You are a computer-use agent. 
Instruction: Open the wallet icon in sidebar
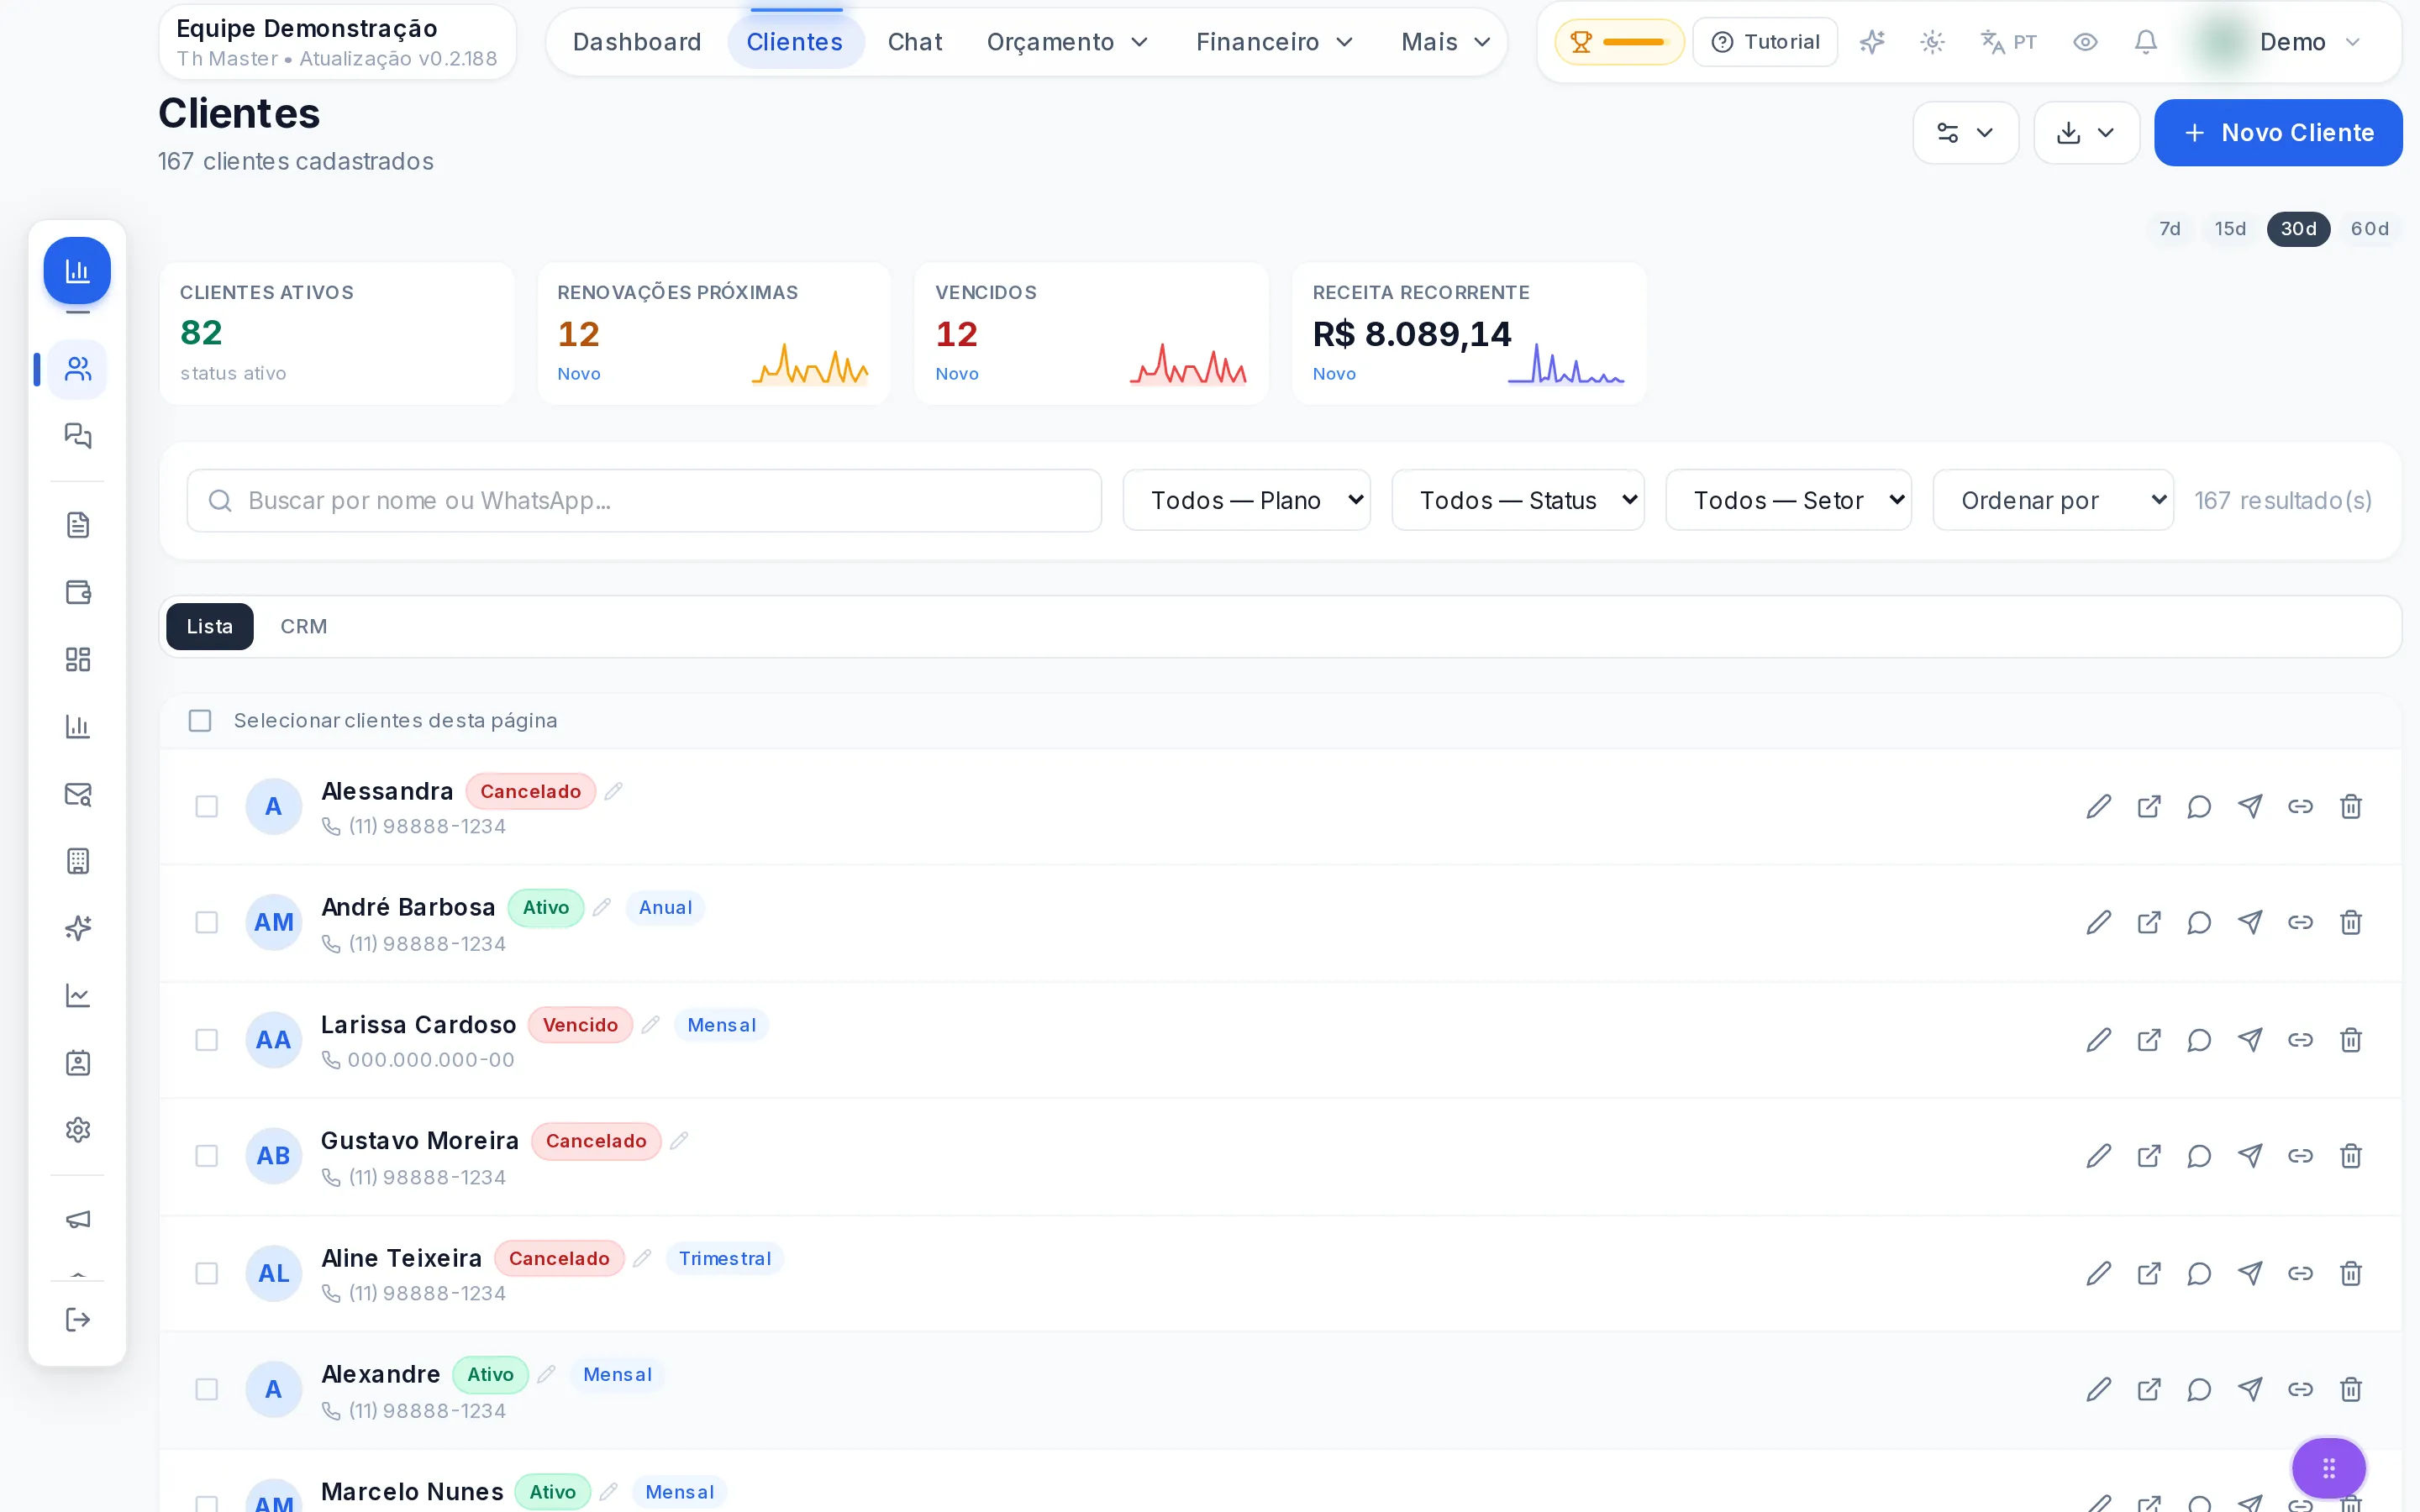pyautogui.click(x=78, y=592)
